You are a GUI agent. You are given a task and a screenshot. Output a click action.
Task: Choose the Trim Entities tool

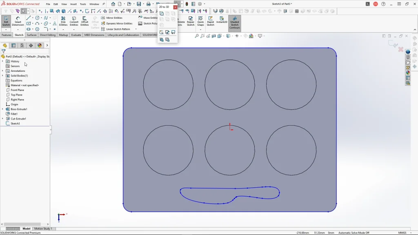[63, 22]
